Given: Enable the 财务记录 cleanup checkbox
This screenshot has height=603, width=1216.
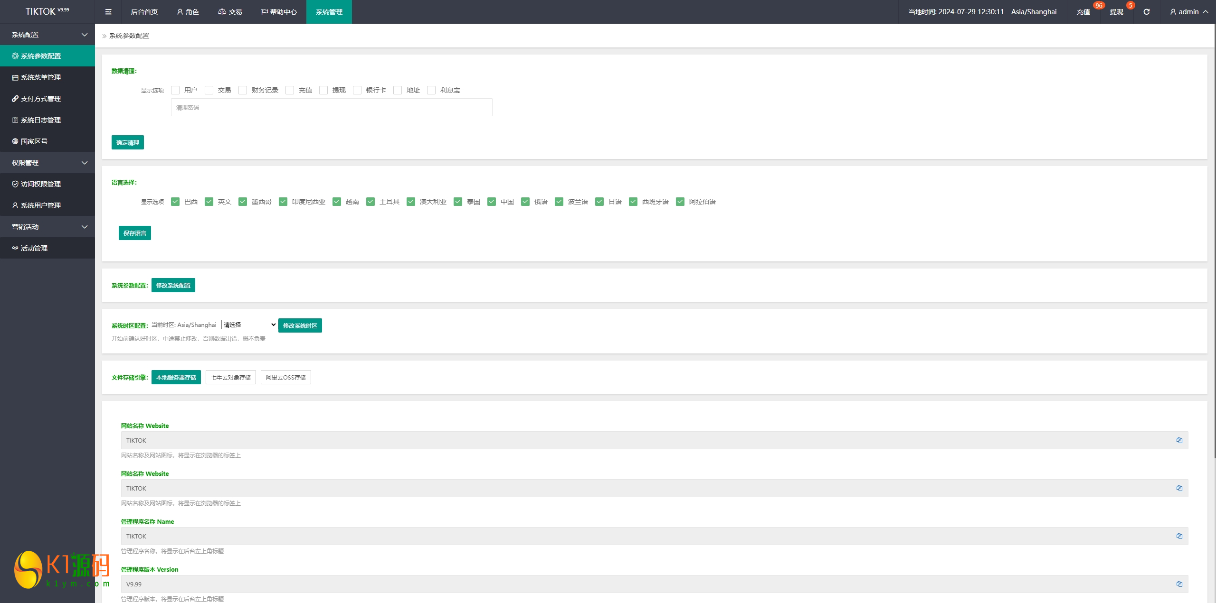Looking at the screenshot, I should pyautogui.click(x=243, y=90).
